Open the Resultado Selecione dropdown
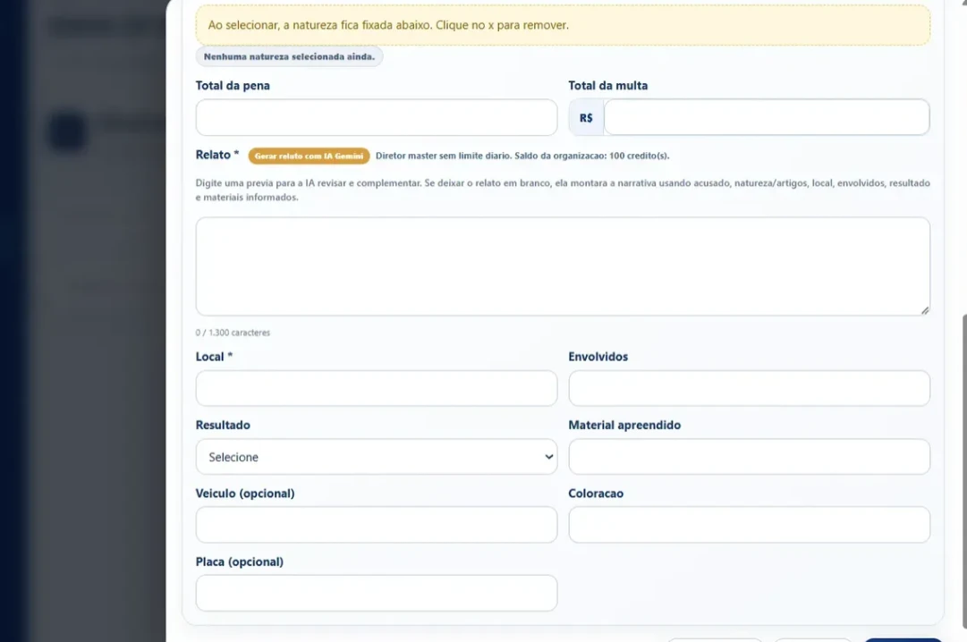 pyautogui.click(x=377, y=457)
